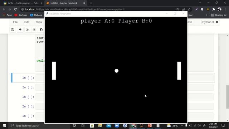The height and width of the screenshot is (129, 229).
Task: Open the weather widget showing 26°C
Action: click(172, 125)
